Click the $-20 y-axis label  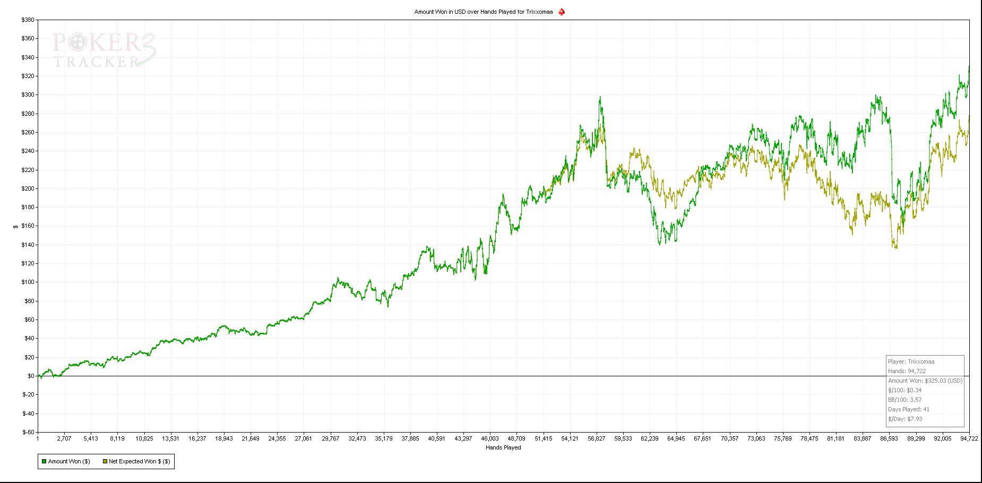pos(28,394)
